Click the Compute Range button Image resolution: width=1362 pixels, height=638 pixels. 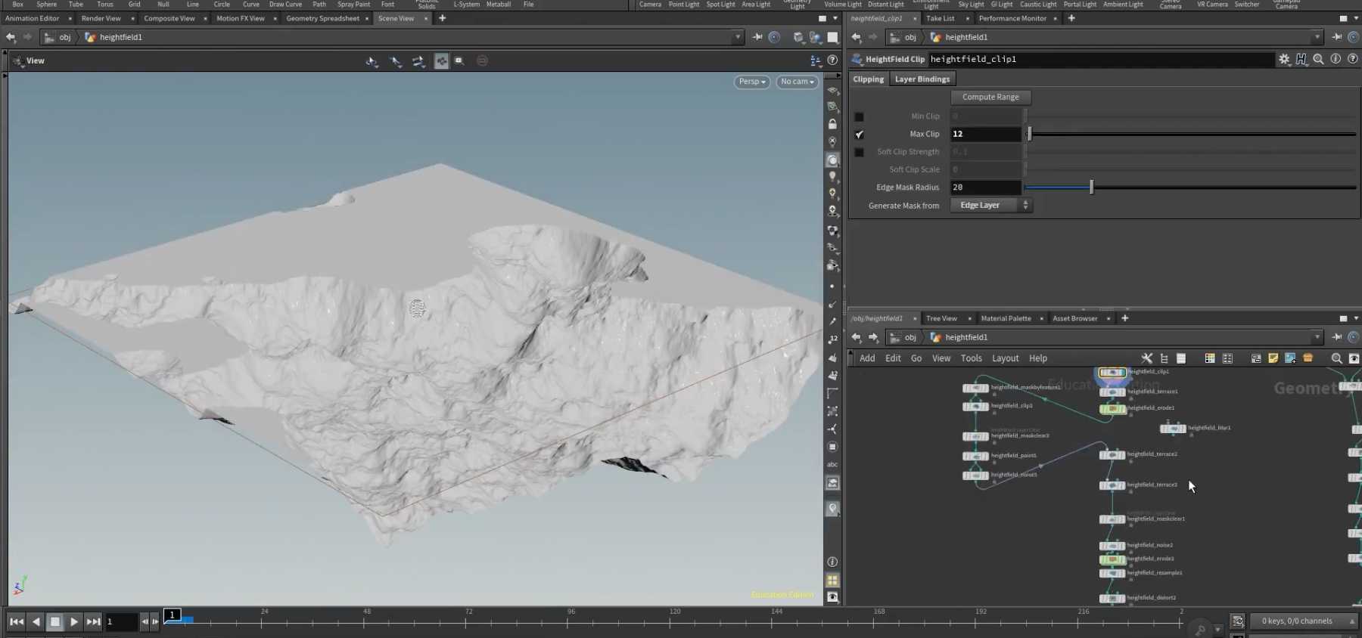click(990, 97)
